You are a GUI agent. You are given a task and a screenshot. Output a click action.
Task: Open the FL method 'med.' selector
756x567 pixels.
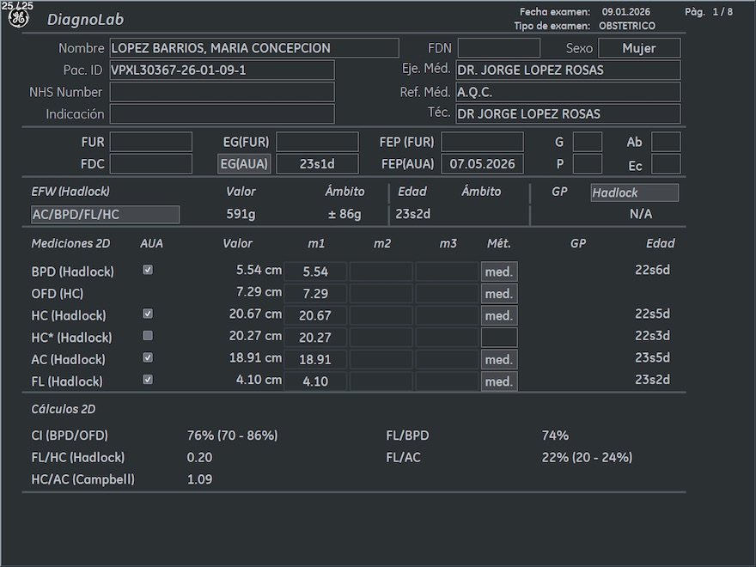(x=499, y=381)
